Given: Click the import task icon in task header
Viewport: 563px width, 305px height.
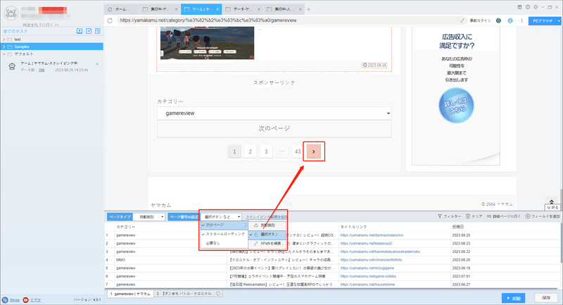Looking at the screenshot, I should pyautogui.click(x=80, y=31).
